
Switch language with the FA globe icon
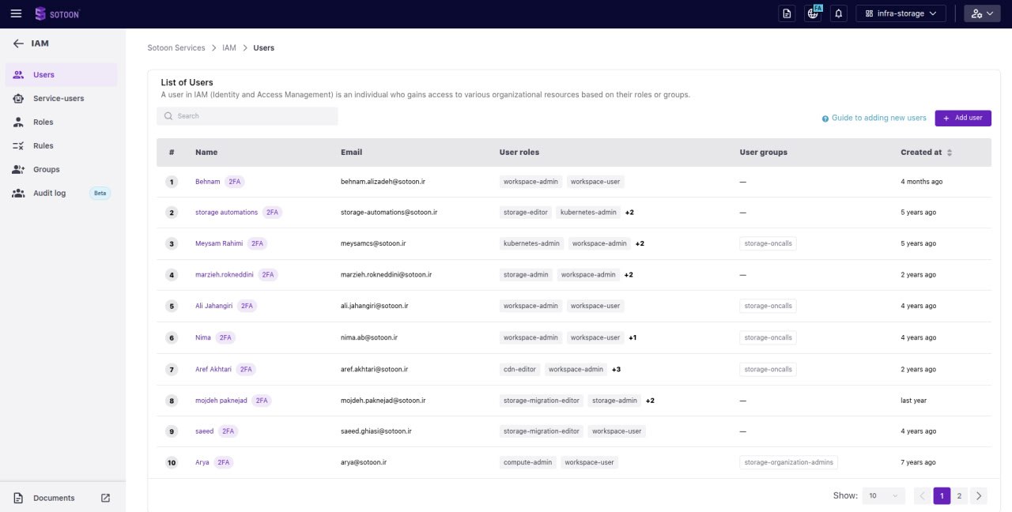813,13
